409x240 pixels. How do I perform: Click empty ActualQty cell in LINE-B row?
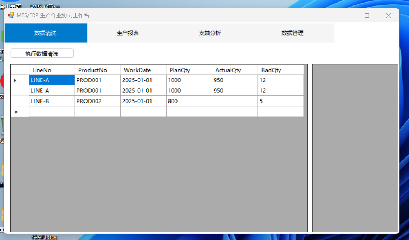[235, 101]
